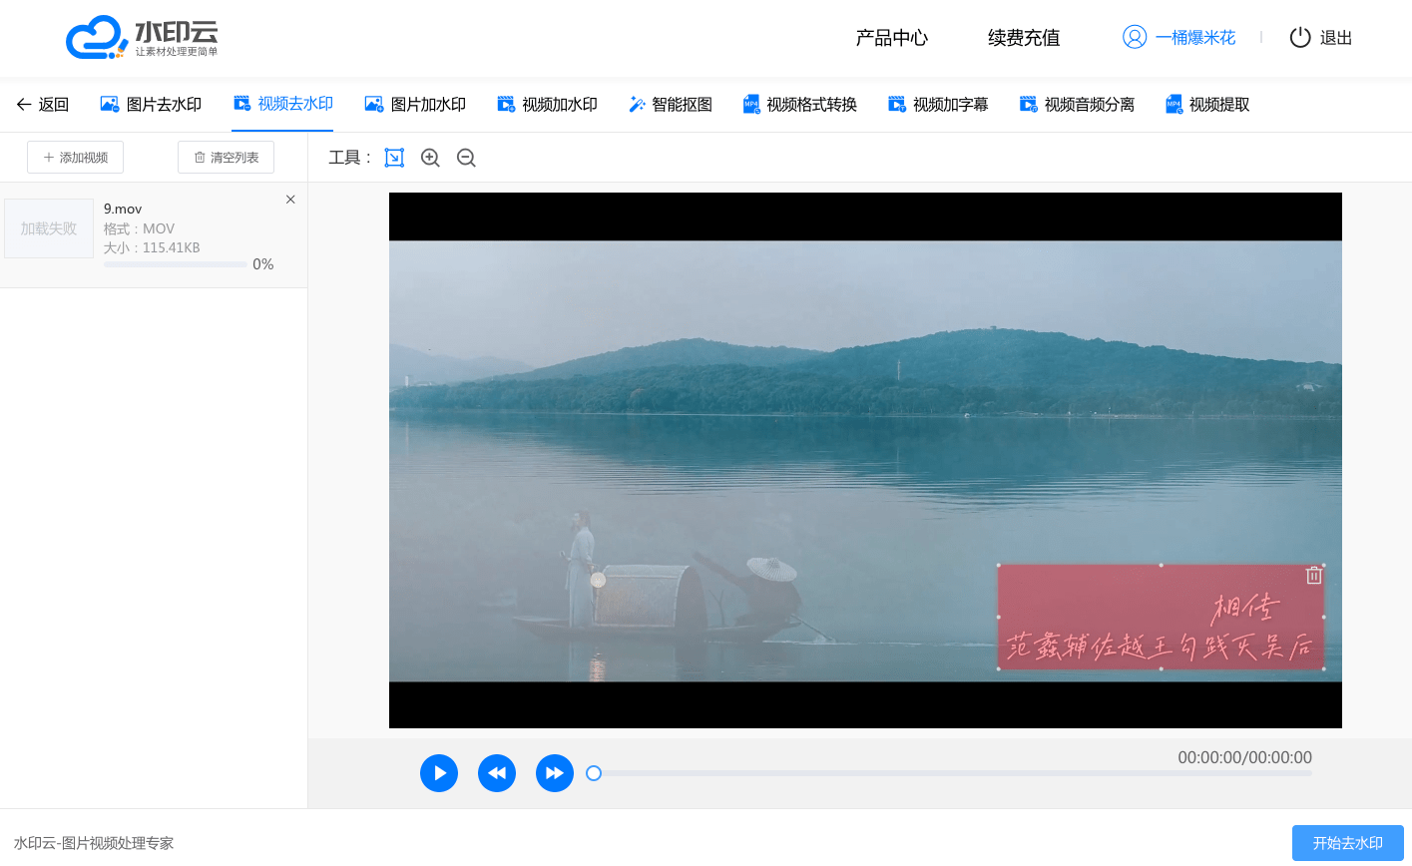Click 清空列表 button
This screenshot has width=1412, height=866.
(226, 158)
